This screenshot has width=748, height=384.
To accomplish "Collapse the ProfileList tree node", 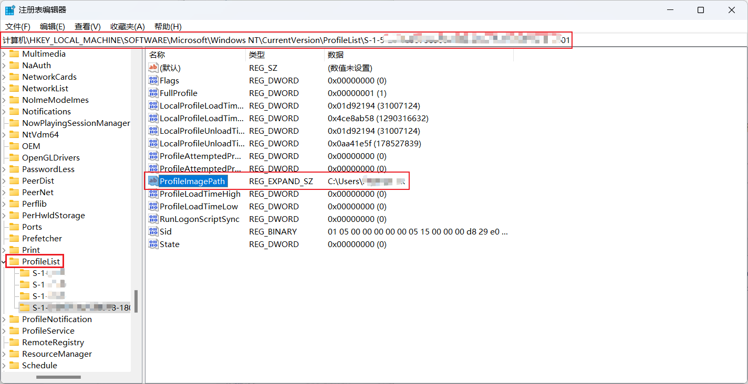I will 4,261.
